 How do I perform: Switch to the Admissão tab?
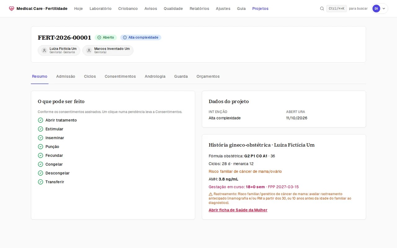[x=66, y=77]
